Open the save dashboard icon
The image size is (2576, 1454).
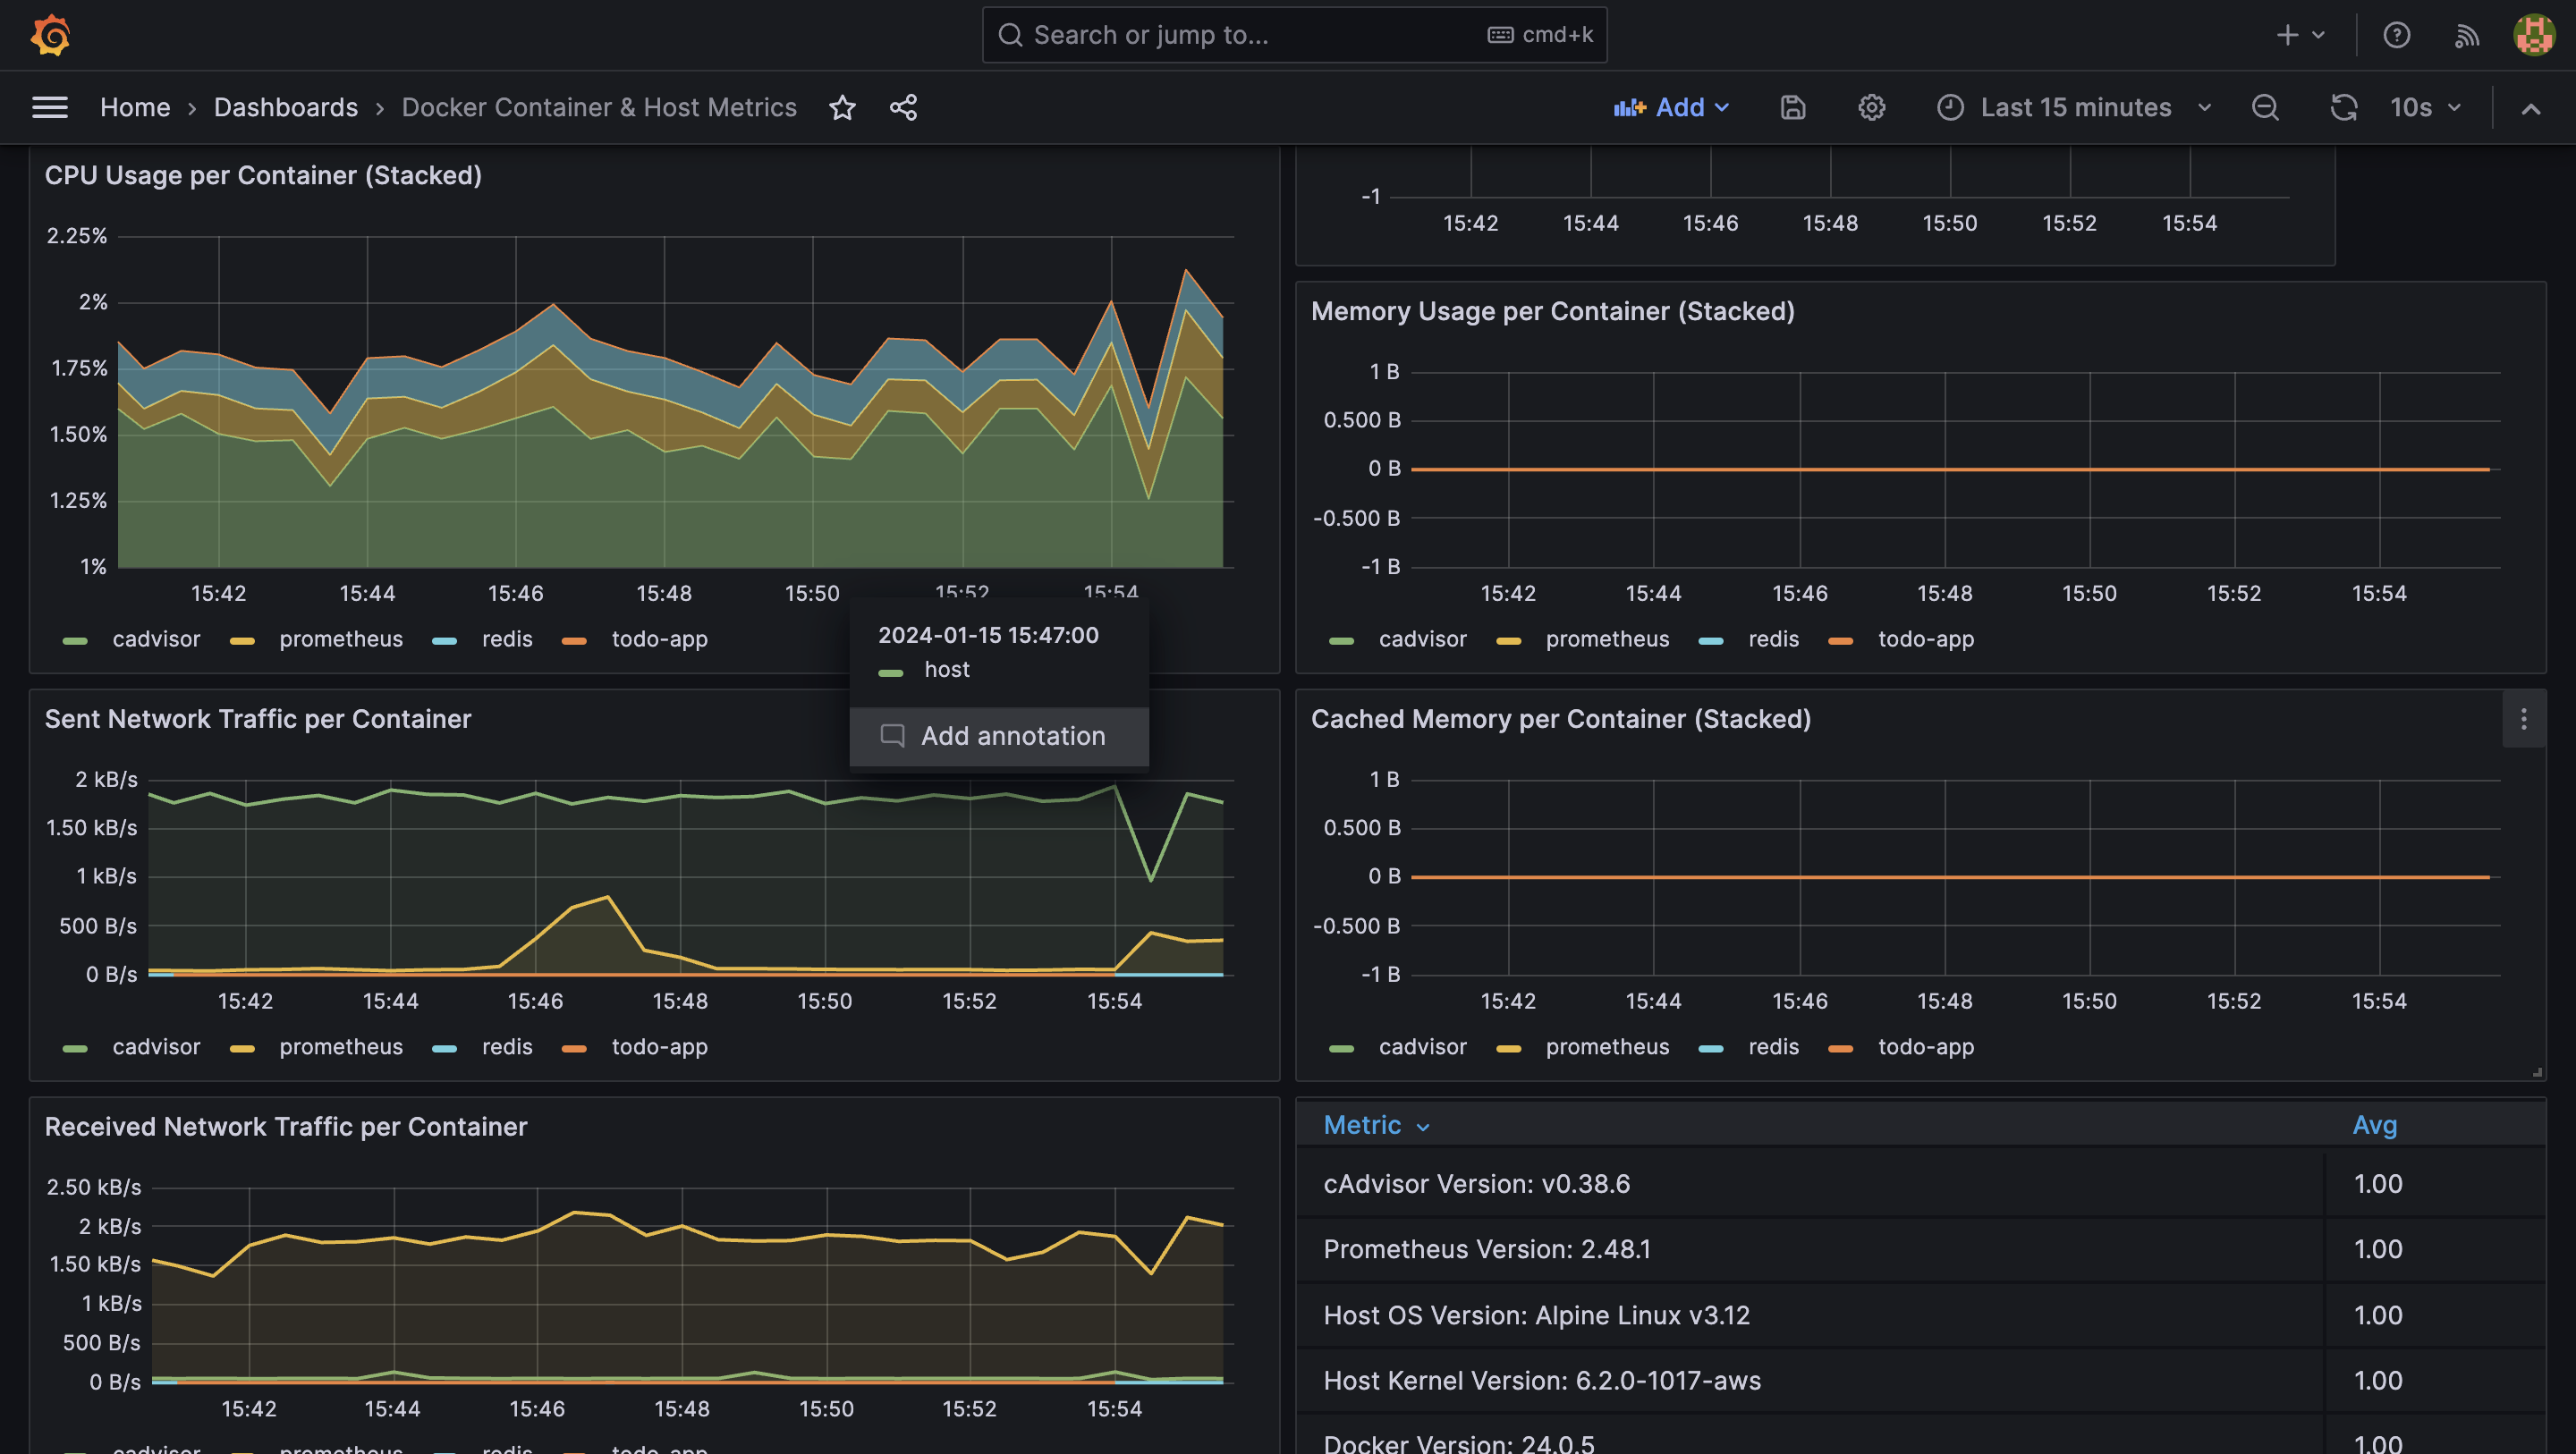[1792, 106]
